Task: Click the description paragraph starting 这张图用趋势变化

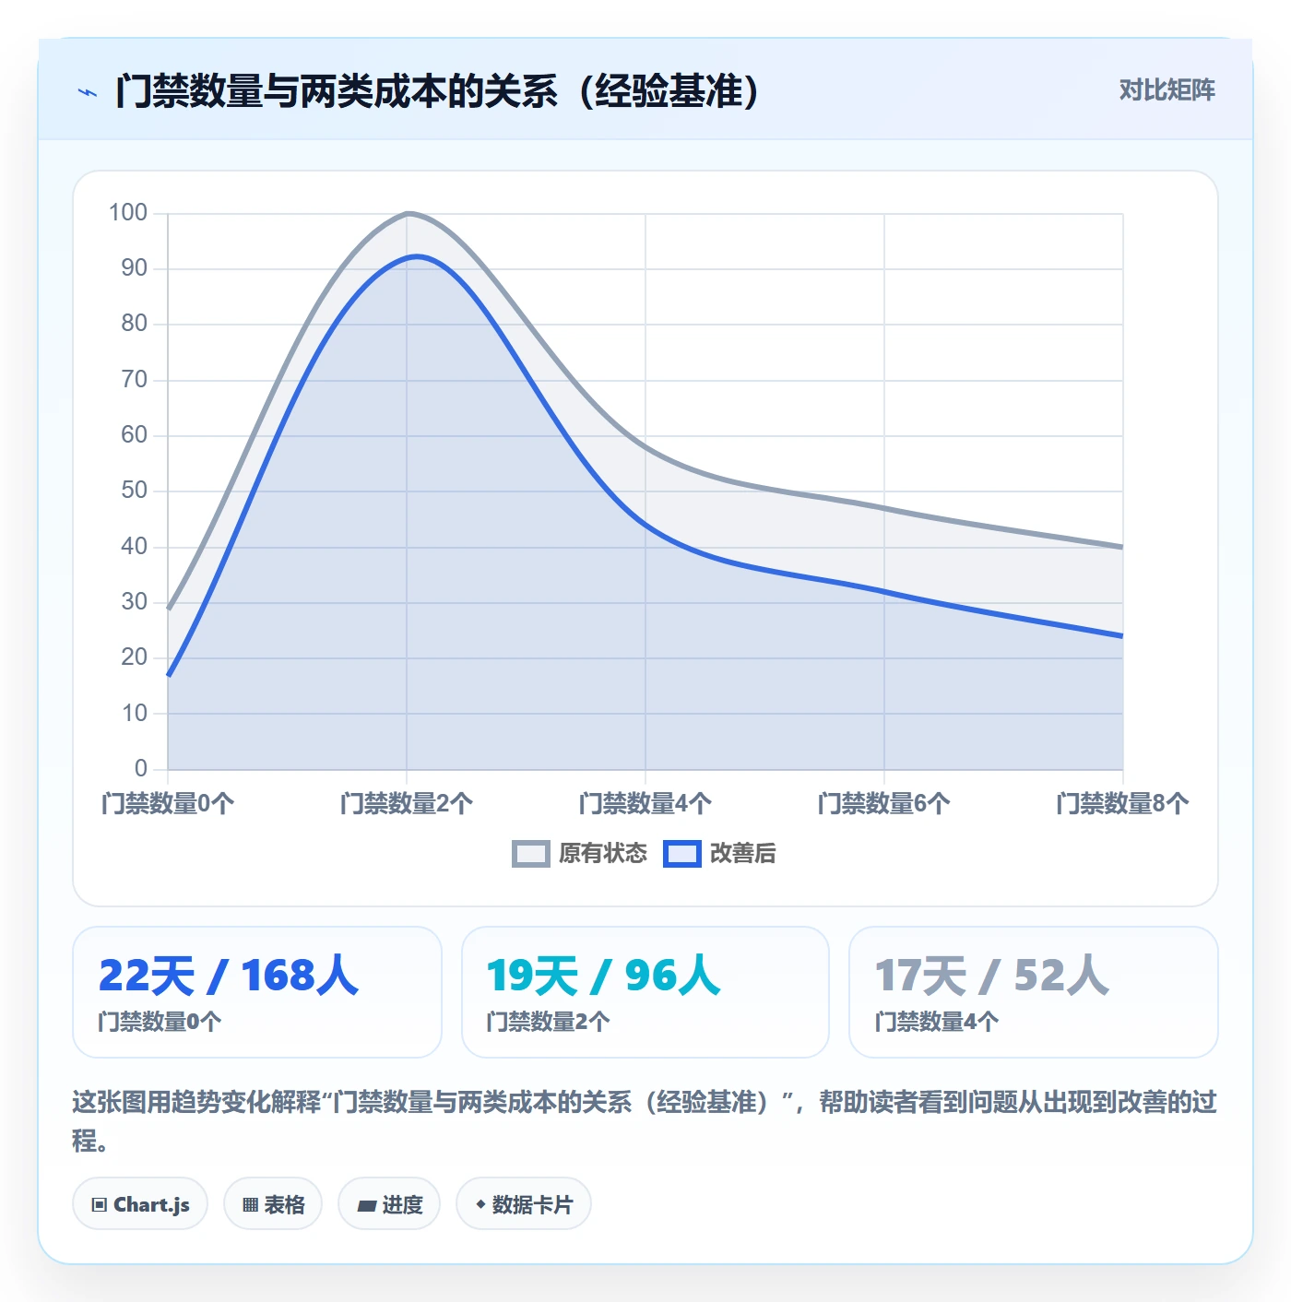Action: (x=645, y=1121)
